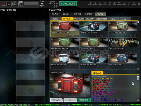Open the Etkinlik stopwatch icon
The width and height of the screenshot is (141, 106).
[x=90, y=3]
